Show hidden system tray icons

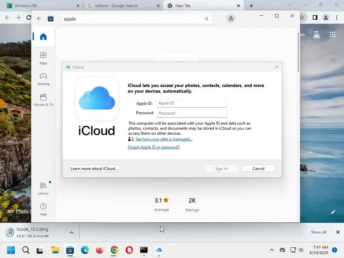271,250
